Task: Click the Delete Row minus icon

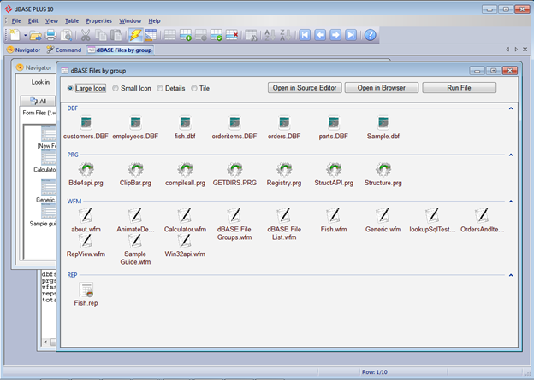Action: coord(201,35)
